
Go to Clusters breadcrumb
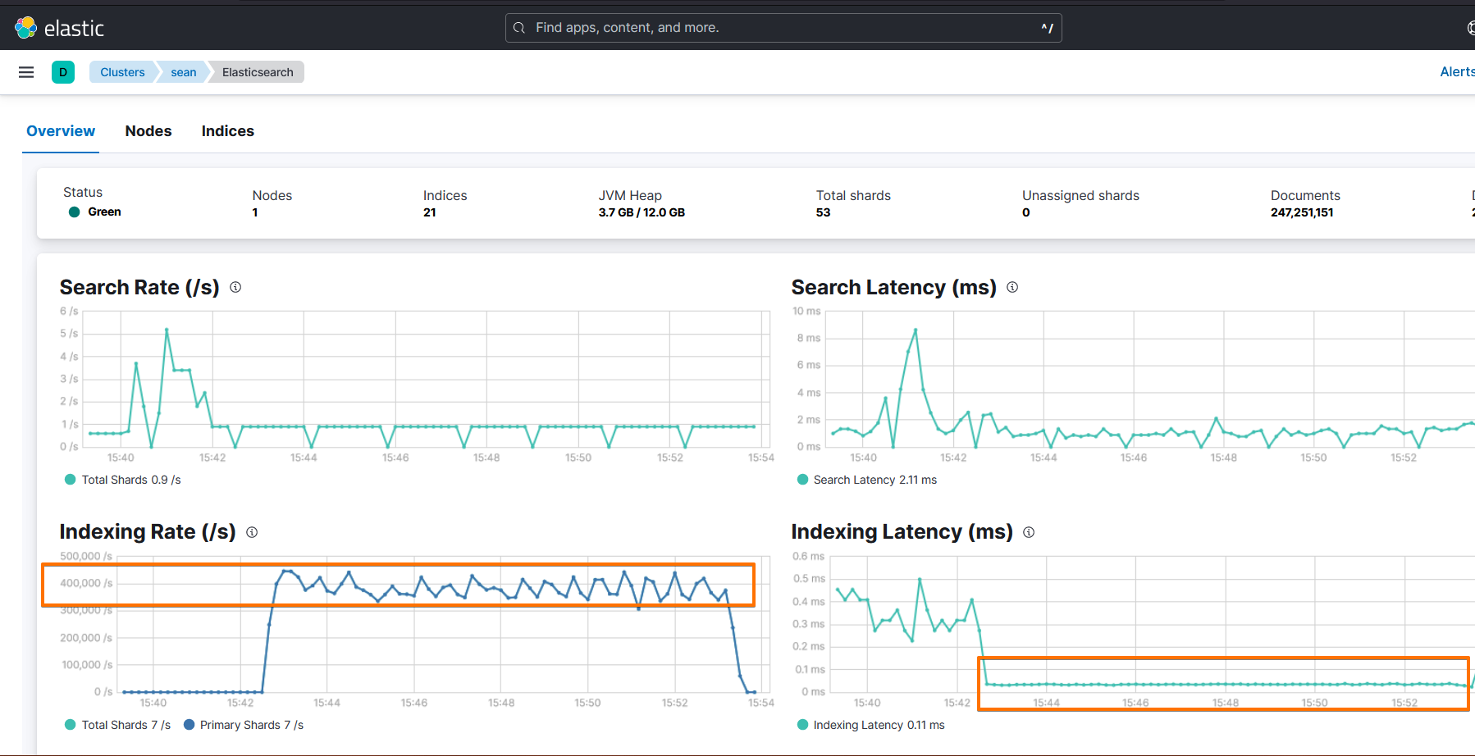tap(122, 72)
